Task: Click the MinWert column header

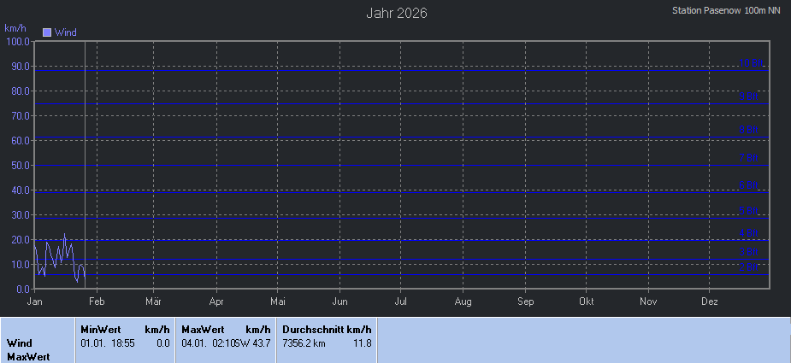Action: (101, 330)
